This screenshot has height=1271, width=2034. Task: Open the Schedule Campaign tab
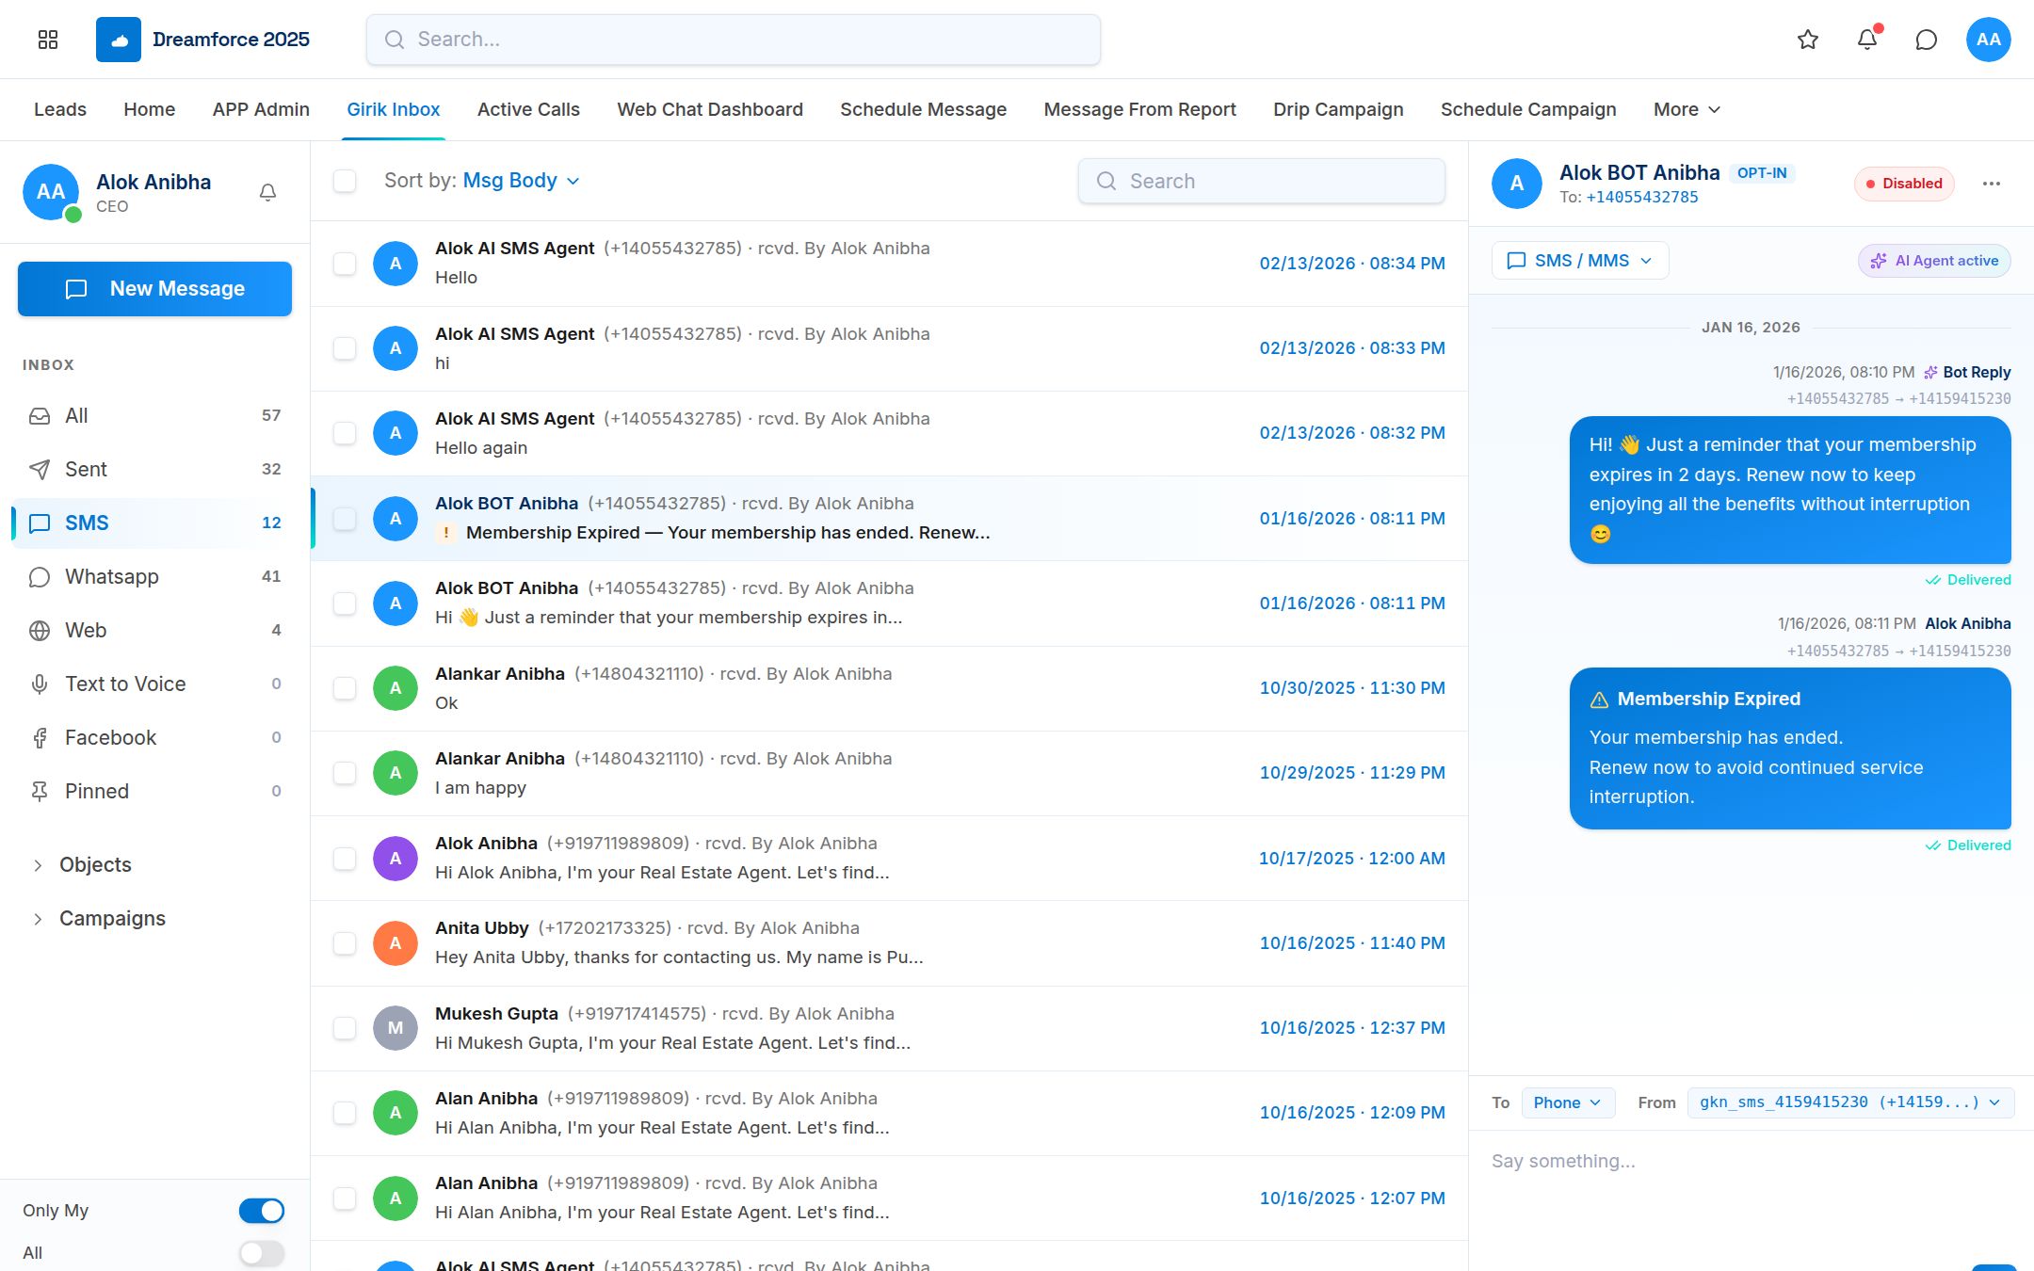point(1528,109)
